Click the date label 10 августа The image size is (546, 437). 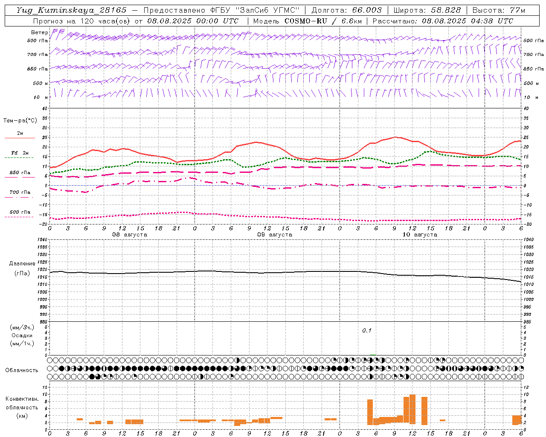pos(420,235)
